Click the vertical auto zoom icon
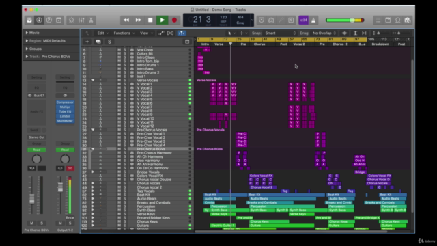The image size is (437, 246). click(x=355, y=33)
